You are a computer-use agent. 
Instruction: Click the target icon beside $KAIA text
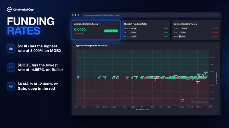click(11, 86)
